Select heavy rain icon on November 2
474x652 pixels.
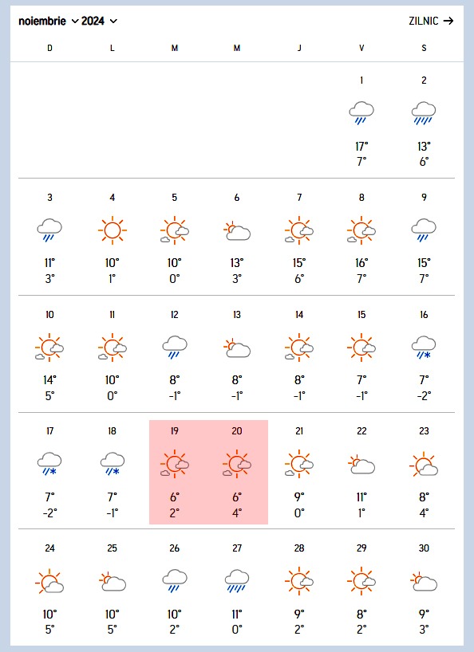coord(424,112)
